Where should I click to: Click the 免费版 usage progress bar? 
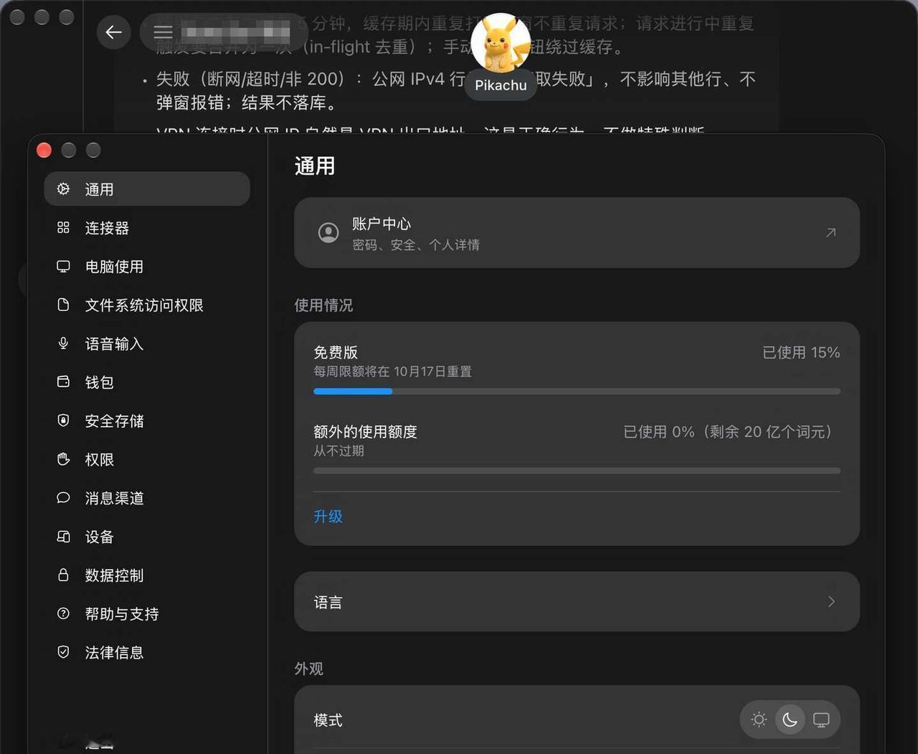tap(577, 391)
